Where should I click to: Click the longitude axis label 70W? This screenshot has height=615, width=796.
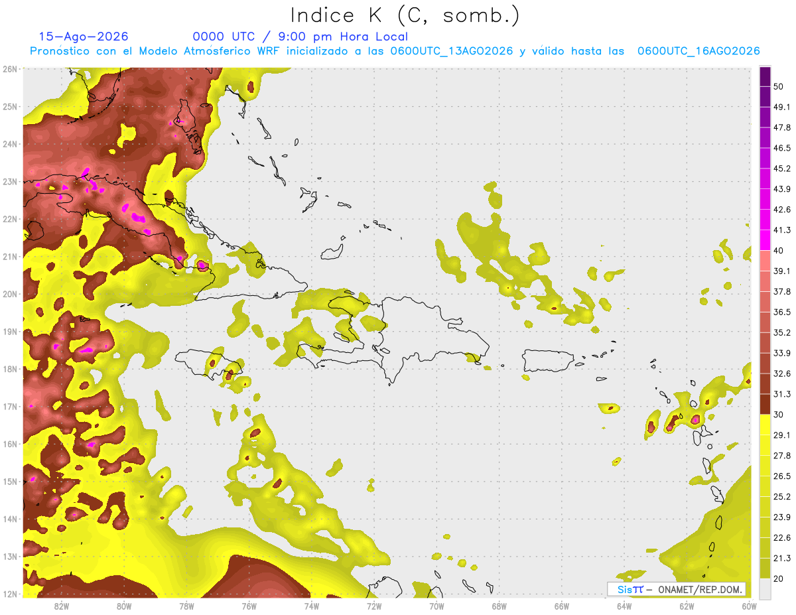point(436,606)
